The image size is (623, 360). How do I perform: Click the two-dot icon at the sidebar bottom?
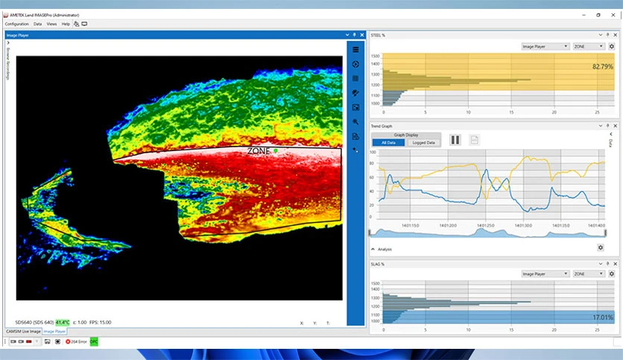point(355,150)
